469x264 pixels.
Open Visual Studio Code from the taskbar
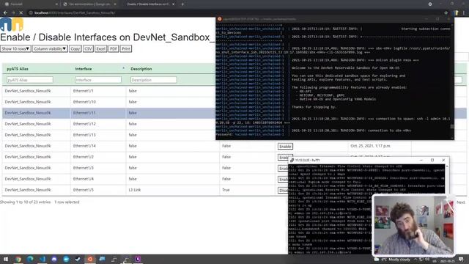pos(42,259)
